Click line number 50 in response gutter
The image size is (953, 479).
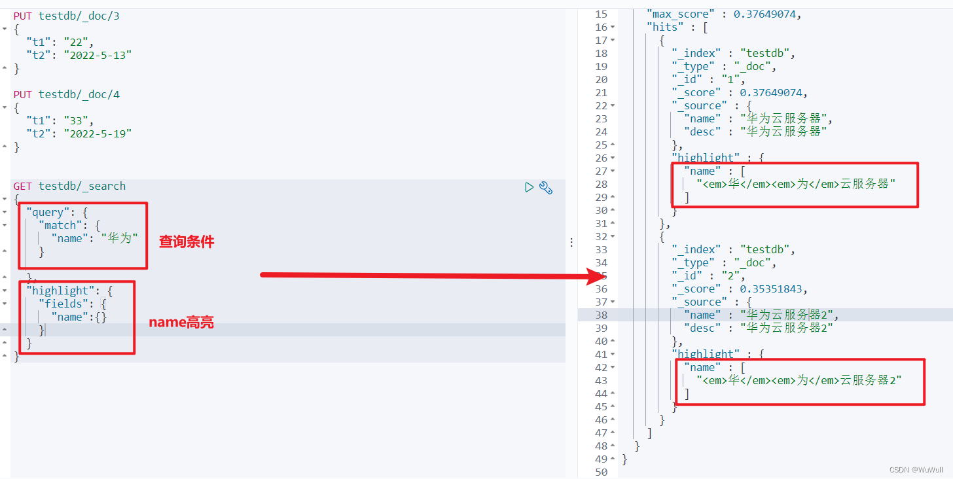pyautogui.click(x=602, y=472)
